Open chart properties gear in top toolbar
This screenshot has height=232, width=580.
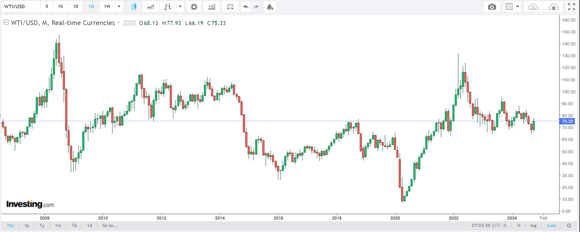pyautogui.click(x=194, y=7)
